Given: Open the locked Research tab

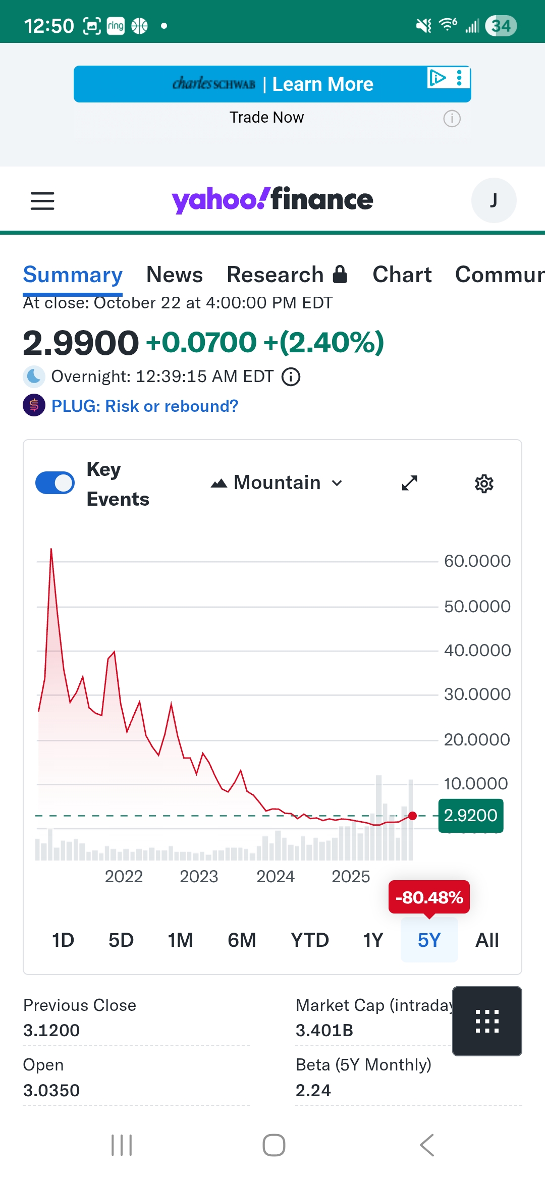Looking at the screenshot, I should coord(287,275).
